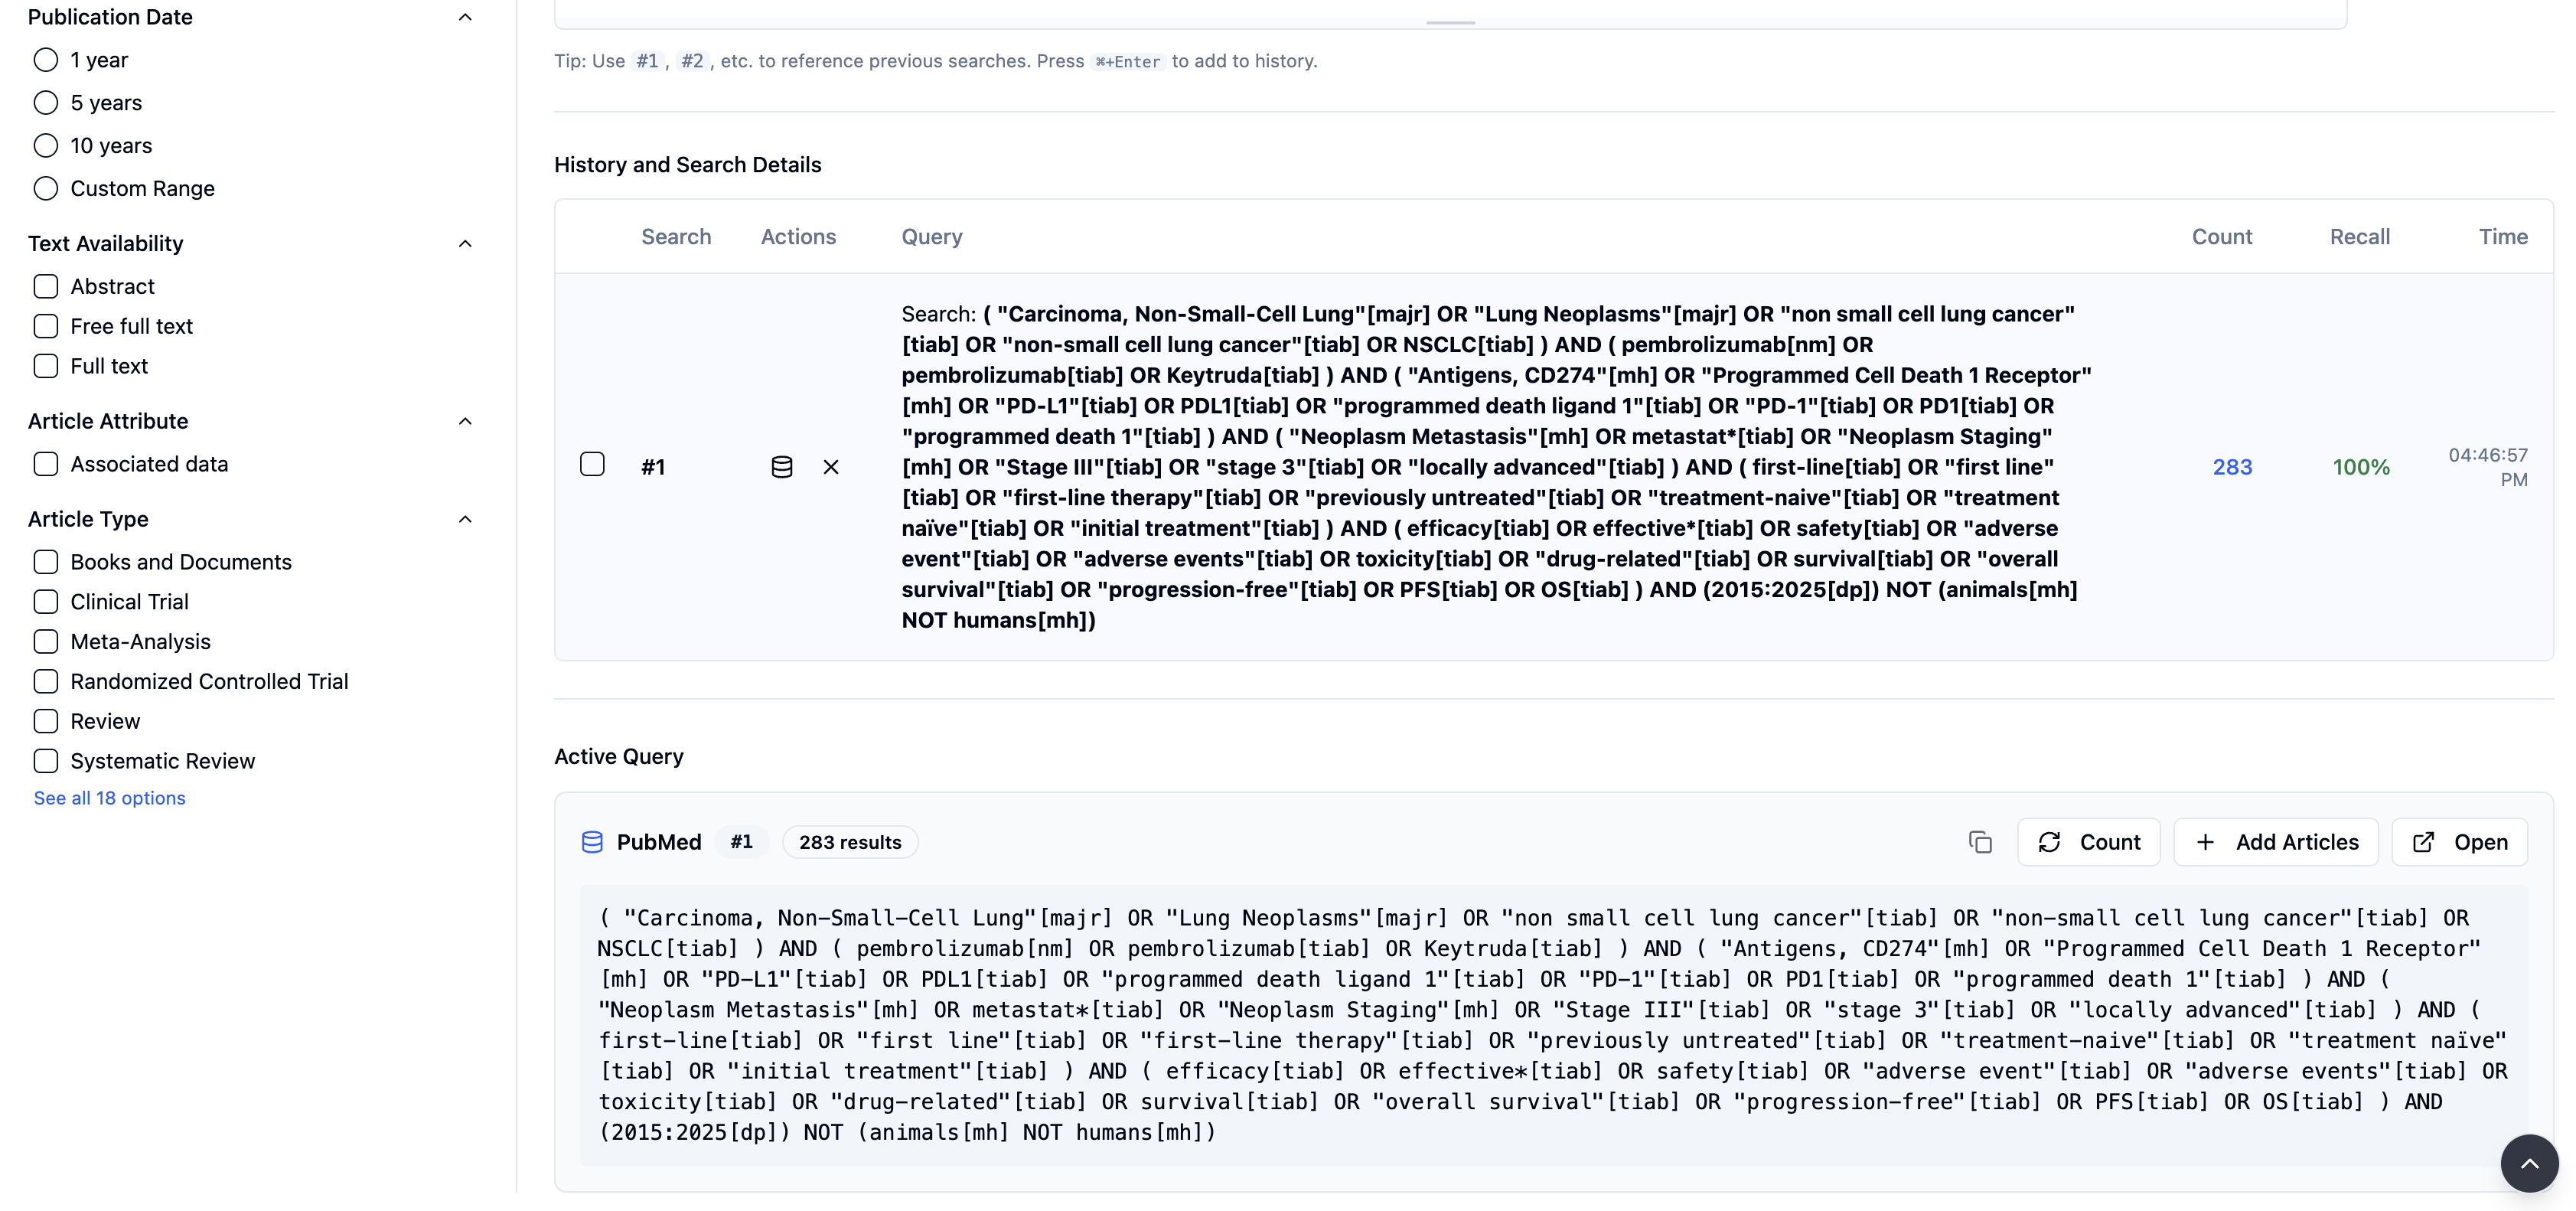The width and height of the screenshot is (2576, 1211).
Task: Click the Add Articles button
Action: point(2276,842)
